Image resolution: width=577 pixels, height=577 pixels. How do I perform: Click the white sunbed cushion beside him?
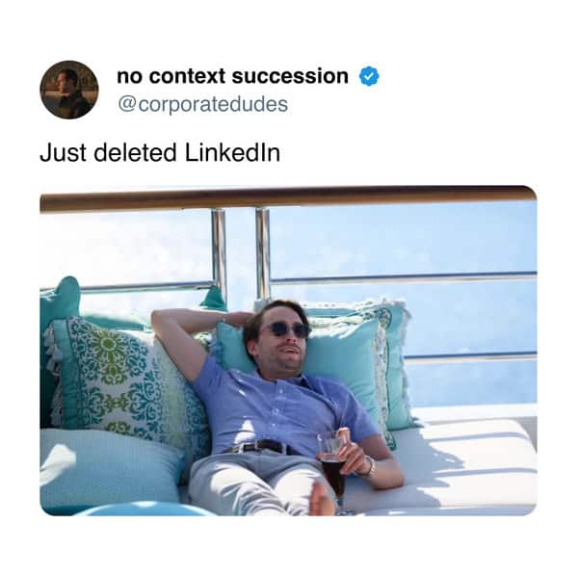pos(460,463)
